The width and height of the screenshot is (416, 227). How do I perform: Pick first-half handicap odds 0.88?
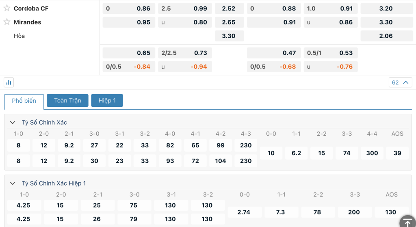tap(274, 9)
